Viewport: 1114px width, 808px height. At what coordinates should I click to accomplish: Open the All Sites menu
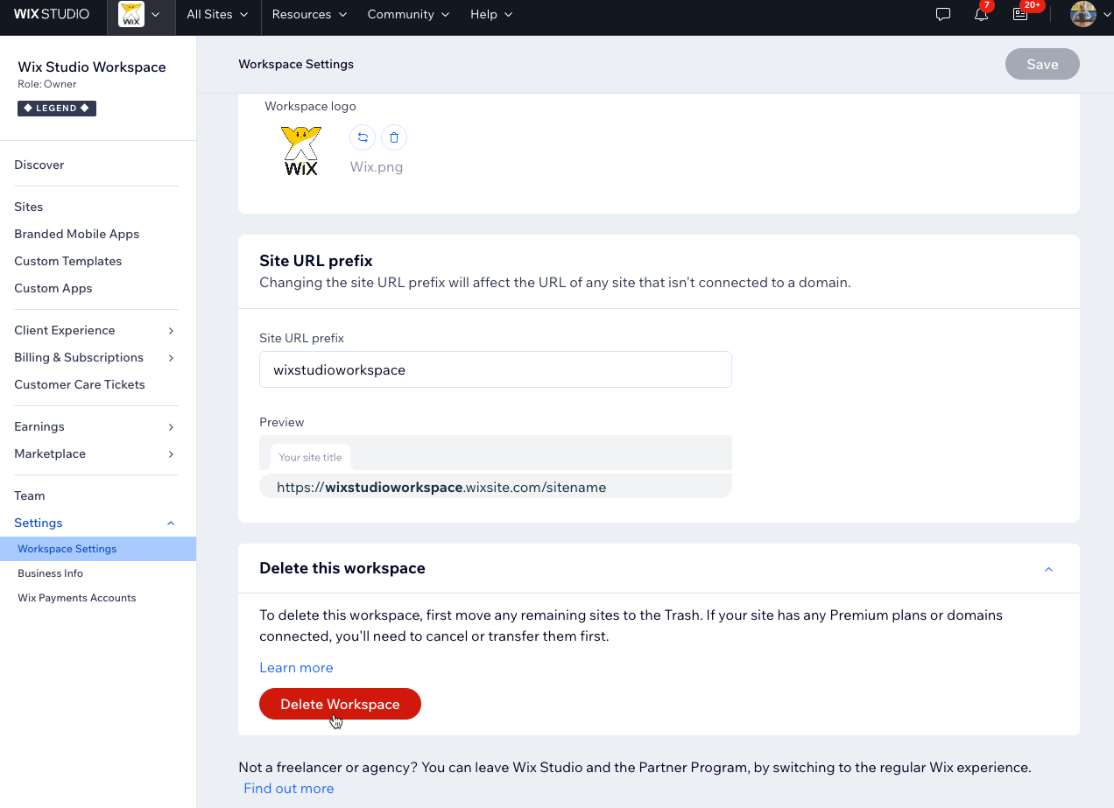pyautogui.click(x=217, y=15)
